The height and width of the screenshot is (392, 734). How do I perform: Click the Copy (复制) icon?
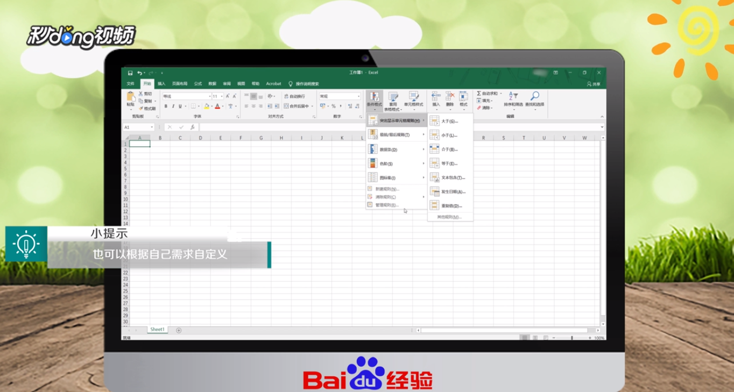point(141,101)
